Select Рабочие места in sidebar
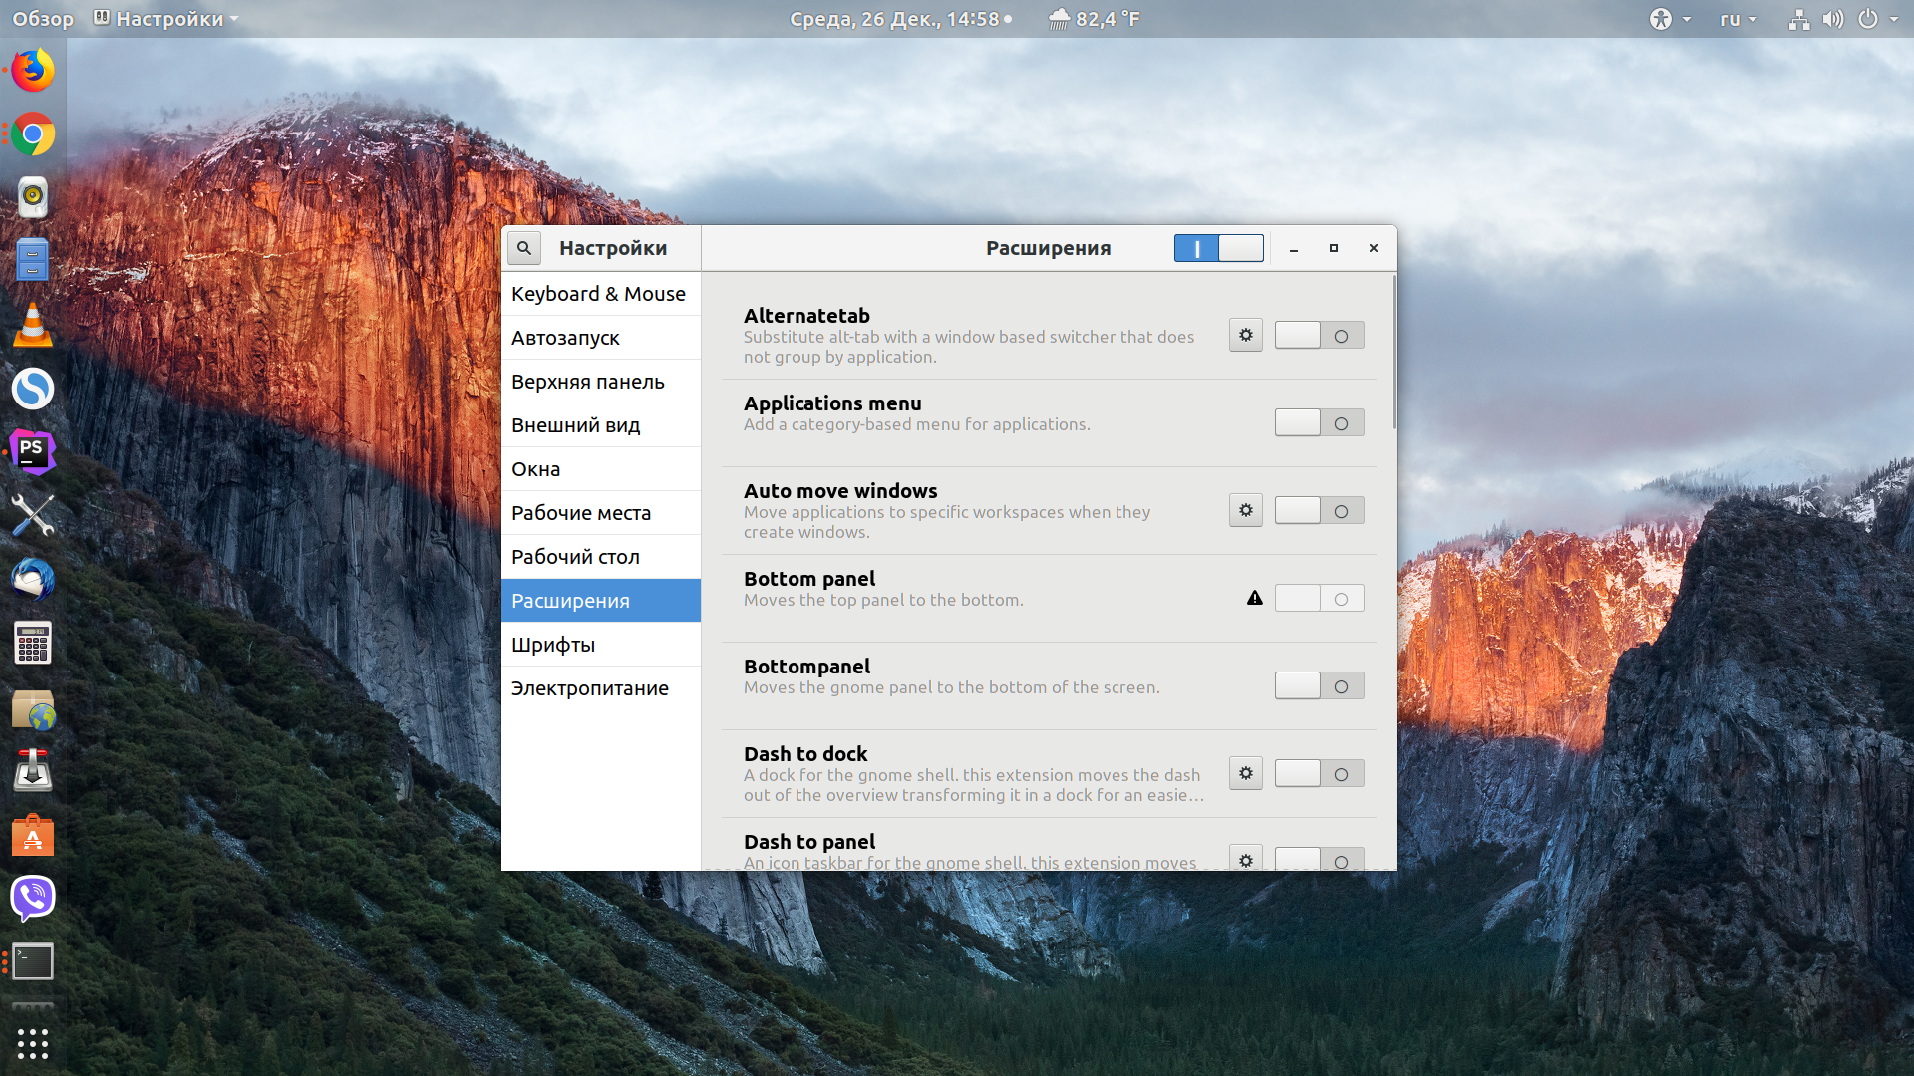Screen dimensions: 1914x1076 click(x=601, y=513)
